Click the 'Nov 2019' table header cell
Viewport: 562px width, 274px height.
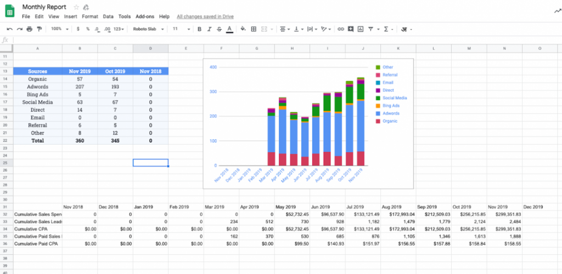[x=80, y=71]
